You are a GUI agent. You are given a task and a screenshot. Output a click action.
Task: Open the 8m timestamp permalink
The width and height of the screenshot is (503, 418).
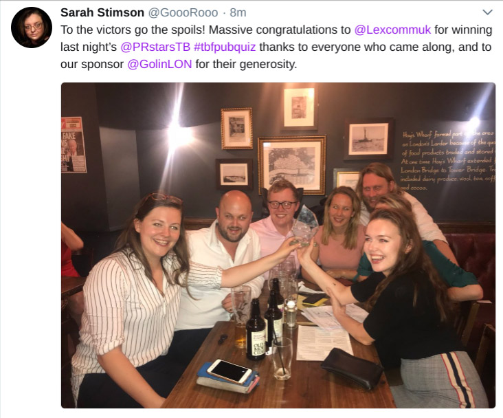(x=238, y=12)
